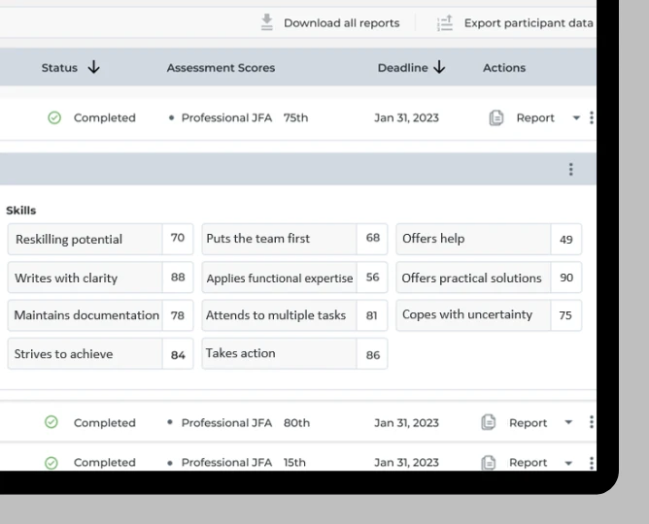Open the Report document icon for 15th row
The width and height of the screenshot is (649, 524).
(x=489, y=463)
